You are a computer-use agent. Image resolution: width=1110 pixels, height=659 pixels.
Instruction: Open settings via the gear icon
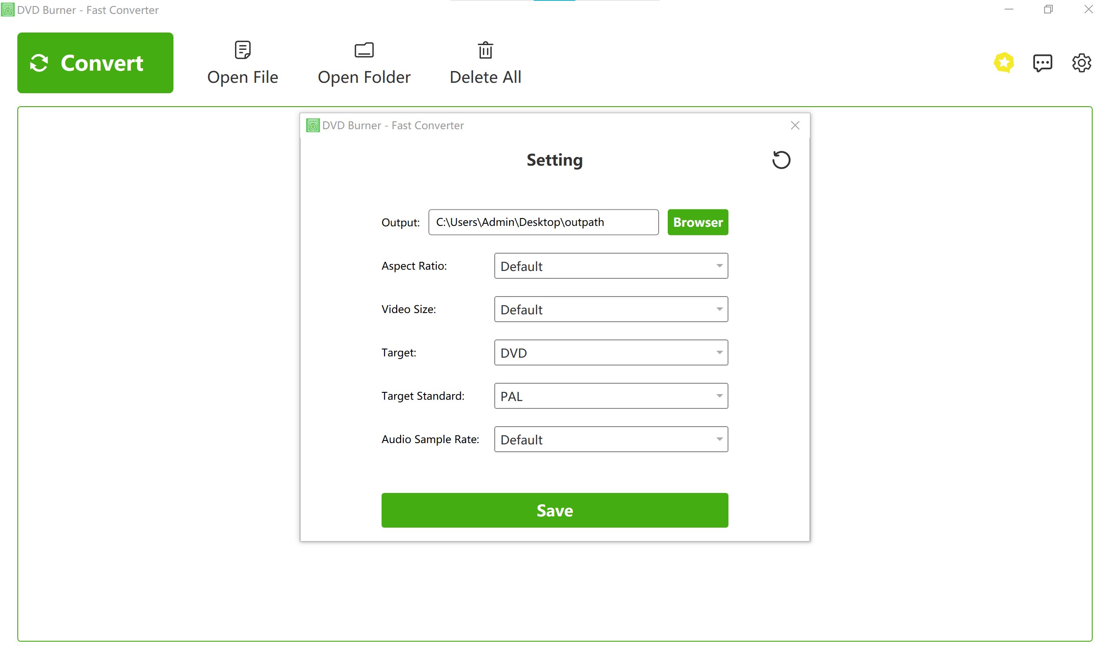click(1081, 63)
